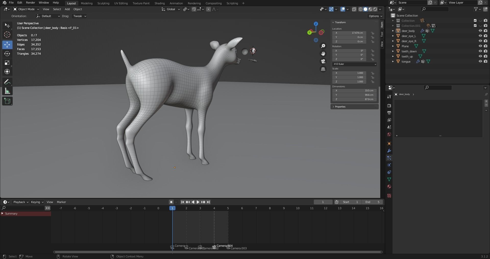Uncheck Collection exclude checkbox
Viewport: 490px width, 259px height.
click(475, 21)
